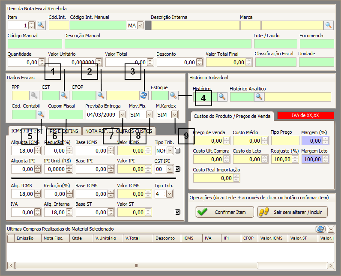
Task: Toggle the checkbox in the Valor ST row
Action: coord(177,212)
